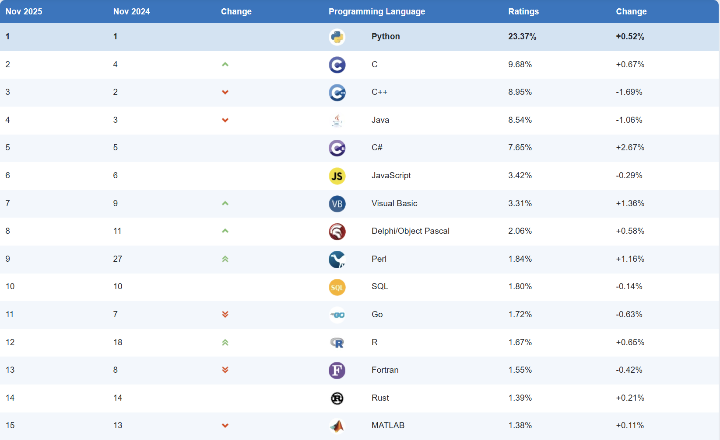The width and height of the screenshot is (720, 440).
Task: Click the Go gopher logo icon
Action: 337,315
